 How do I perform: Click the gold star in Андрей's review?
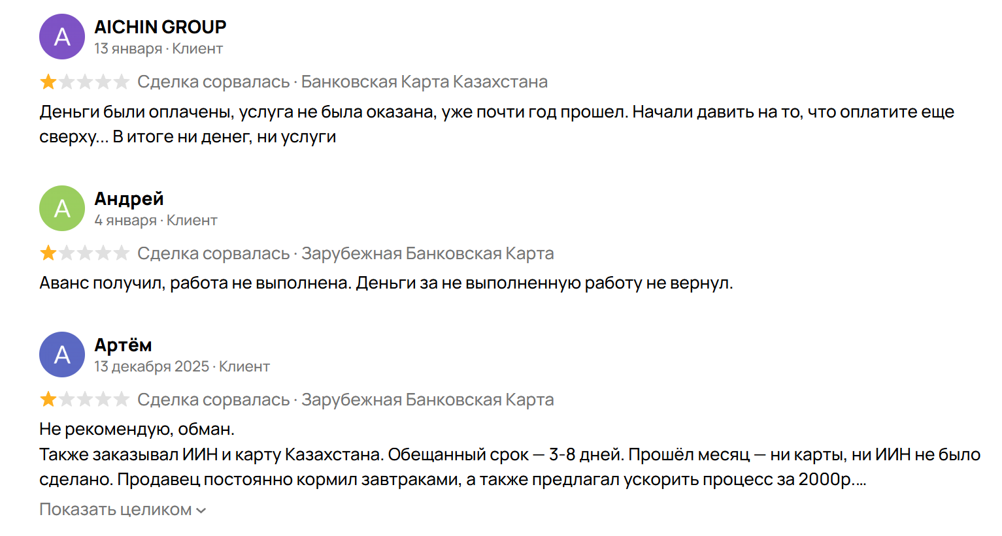tap(48, 253)
